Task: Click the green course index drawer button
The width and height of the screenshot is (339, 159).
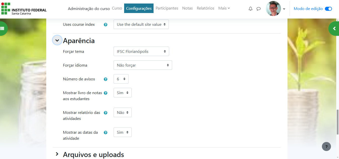Action: coord(3,29)
